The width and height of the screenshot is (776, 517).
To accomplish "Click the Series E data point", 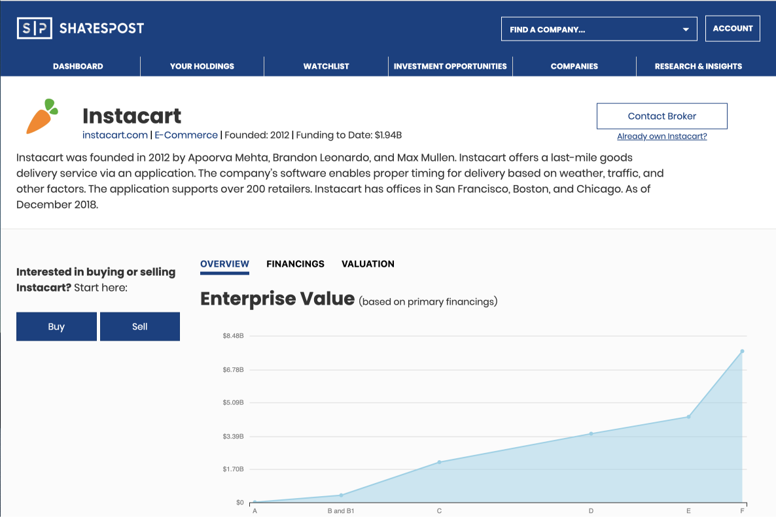I will coord(687,416).
